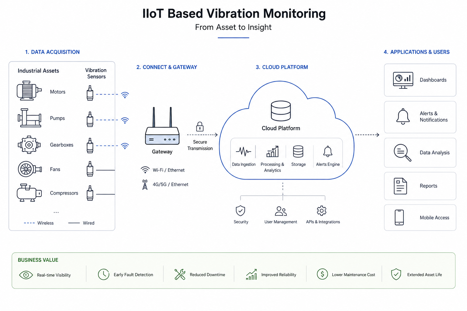Click the Gearboxes gear icon
The width and height of the screenshot is (467, 311).
(x=29, y=145)
